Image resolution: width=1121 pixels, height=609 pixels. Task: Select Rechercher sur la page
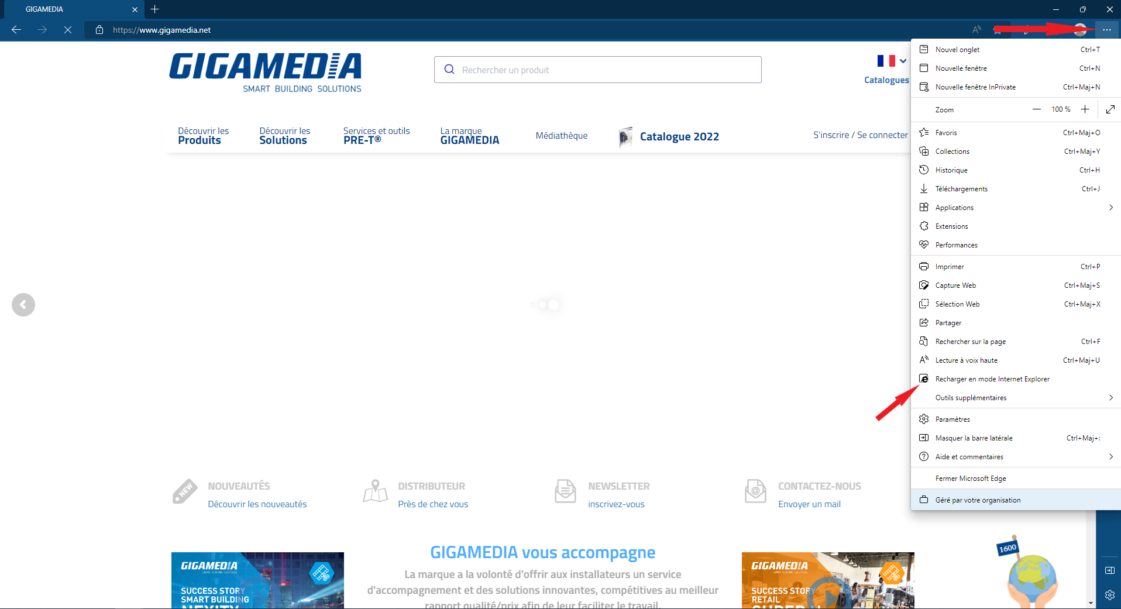(1016, 342)
